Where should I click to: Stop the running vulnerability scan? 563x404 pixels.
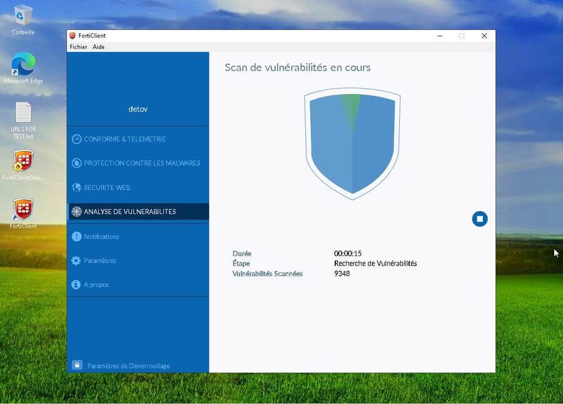coord(480,219)
